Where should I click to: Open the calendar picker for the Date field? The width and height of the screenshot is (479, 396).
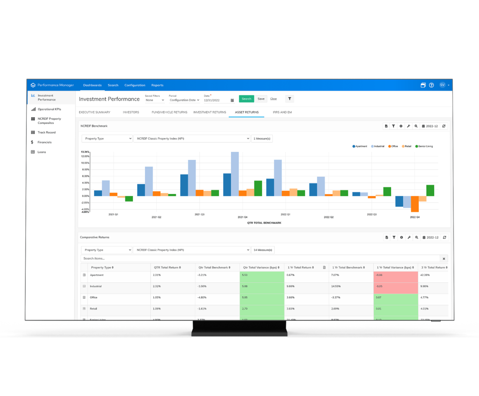232,100
